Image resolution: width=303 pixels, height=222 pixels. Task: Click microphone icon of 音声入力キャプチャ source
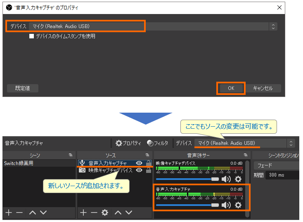(82, 163)
